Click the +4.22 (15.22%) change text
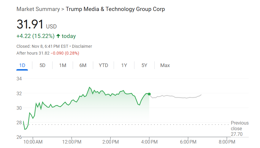The image size is (260, 148). (x=35, y=36)
